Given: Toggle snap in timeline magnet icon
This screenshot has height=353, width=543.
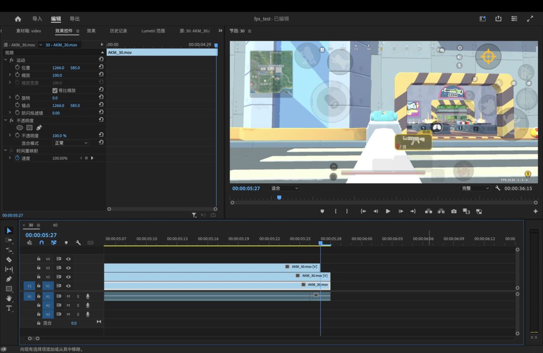Looking at the screenshot, I should 42,243.
